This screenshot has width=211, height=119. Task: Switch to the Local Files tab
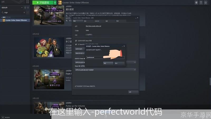(x=99, y=21)
